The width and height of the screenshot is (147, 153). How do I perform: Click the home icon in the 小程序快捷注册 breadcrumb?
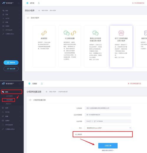(x=46, y=92)
